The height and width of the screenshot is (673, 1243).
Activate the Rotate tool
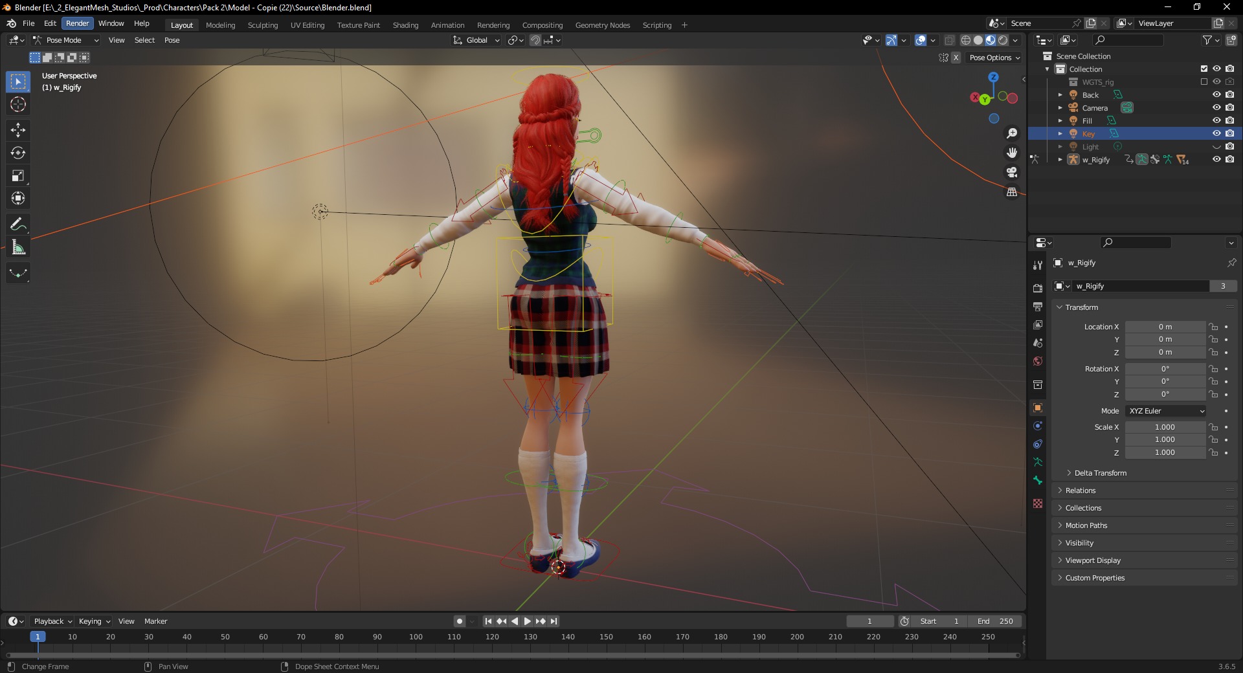tap(18, 153)
